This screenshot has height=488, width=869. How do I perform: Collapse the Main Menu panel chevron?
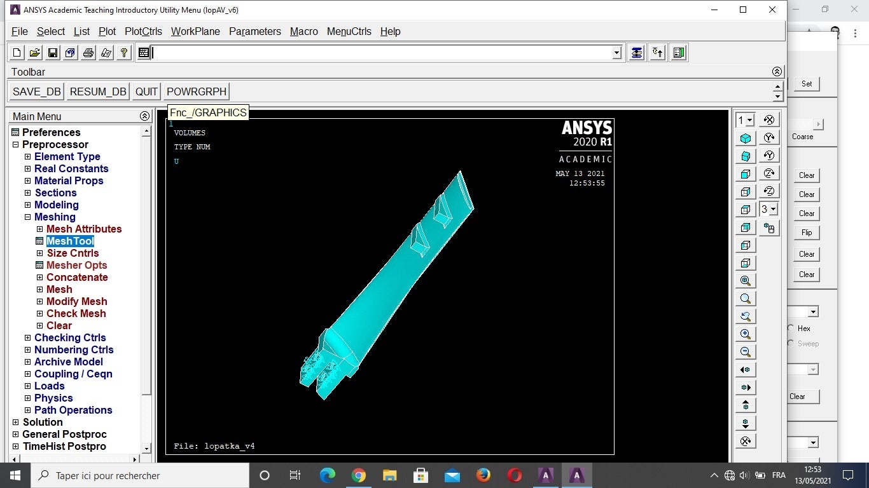pos(144,116)
